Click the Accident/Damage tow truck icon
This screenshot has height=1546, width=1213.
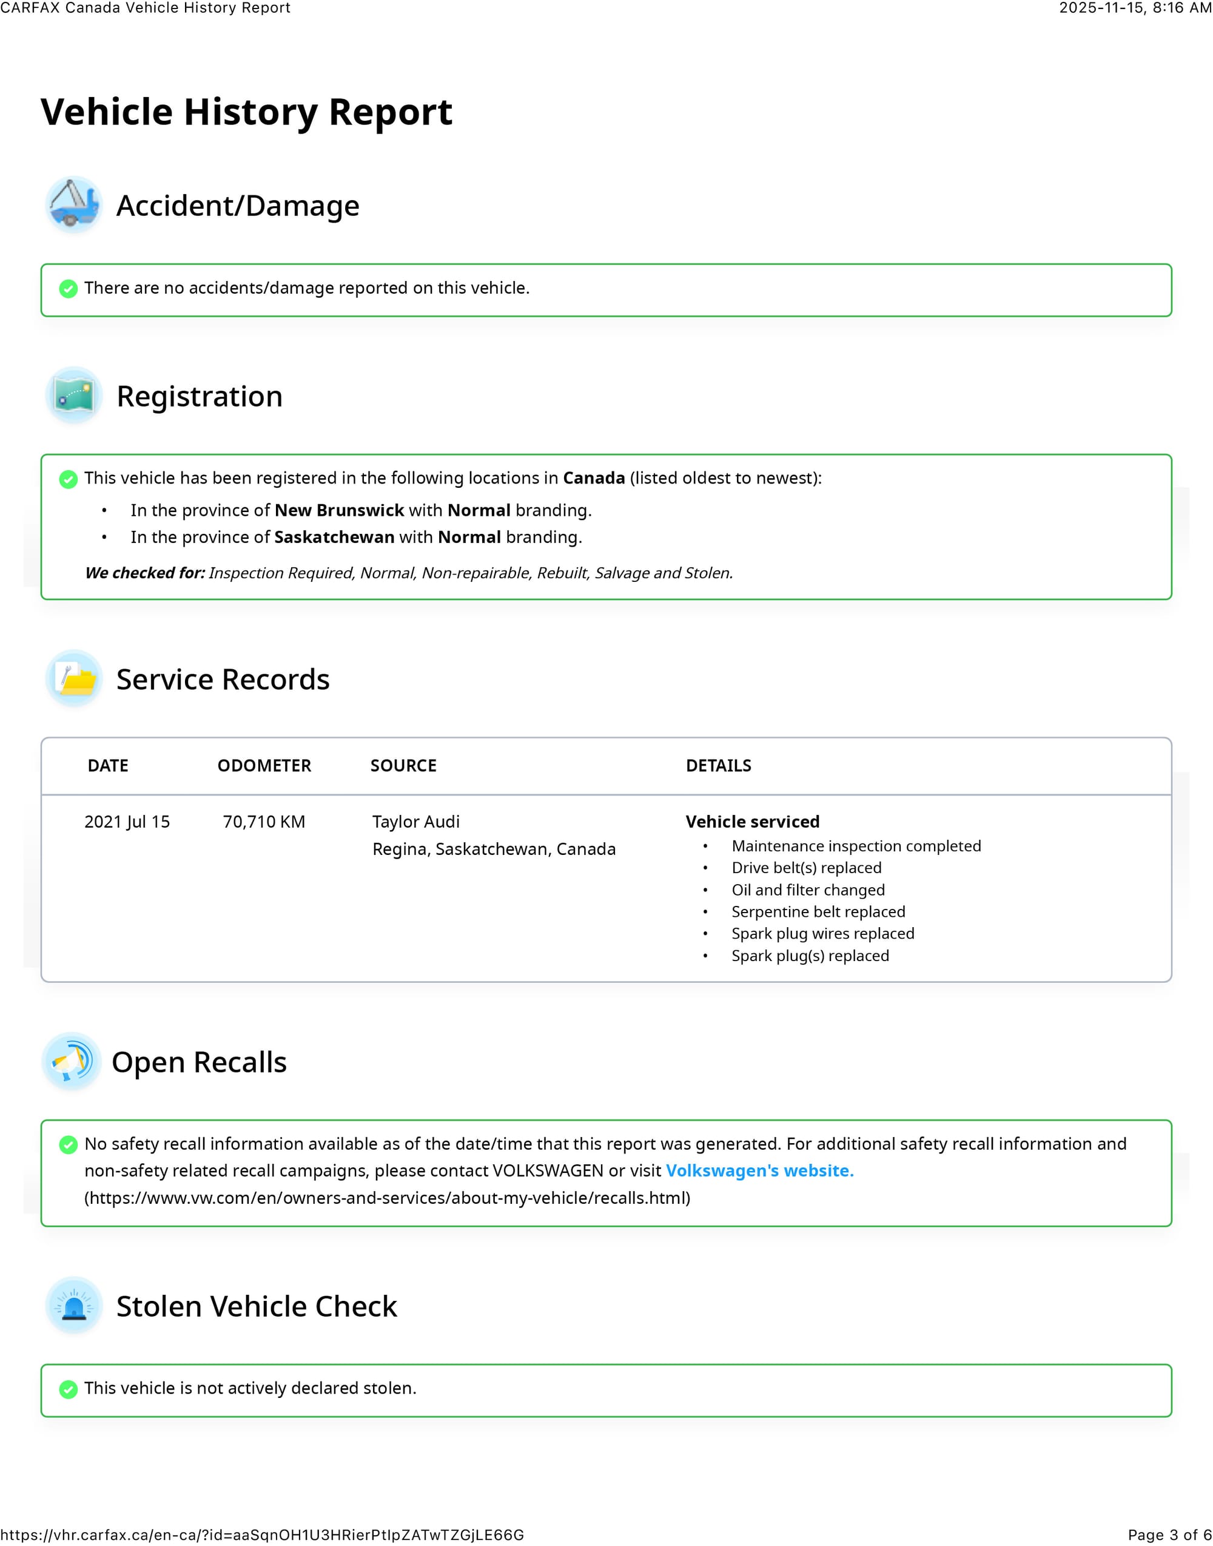click(x=73, y=204)
